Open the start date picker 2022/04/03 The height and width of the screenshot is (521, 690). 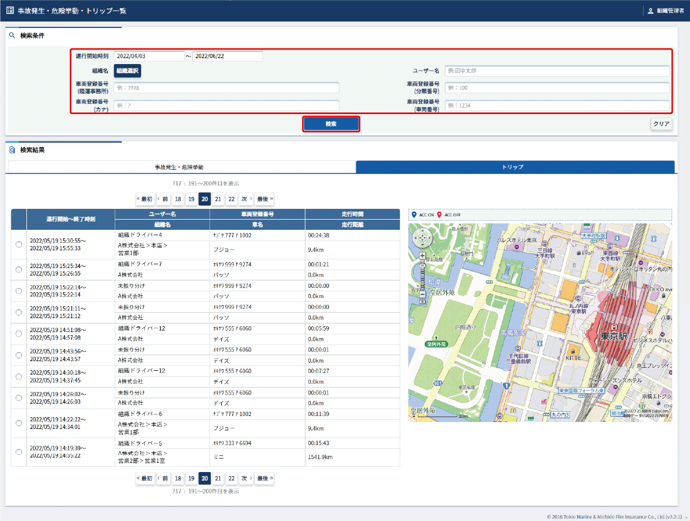coord(149,56)
